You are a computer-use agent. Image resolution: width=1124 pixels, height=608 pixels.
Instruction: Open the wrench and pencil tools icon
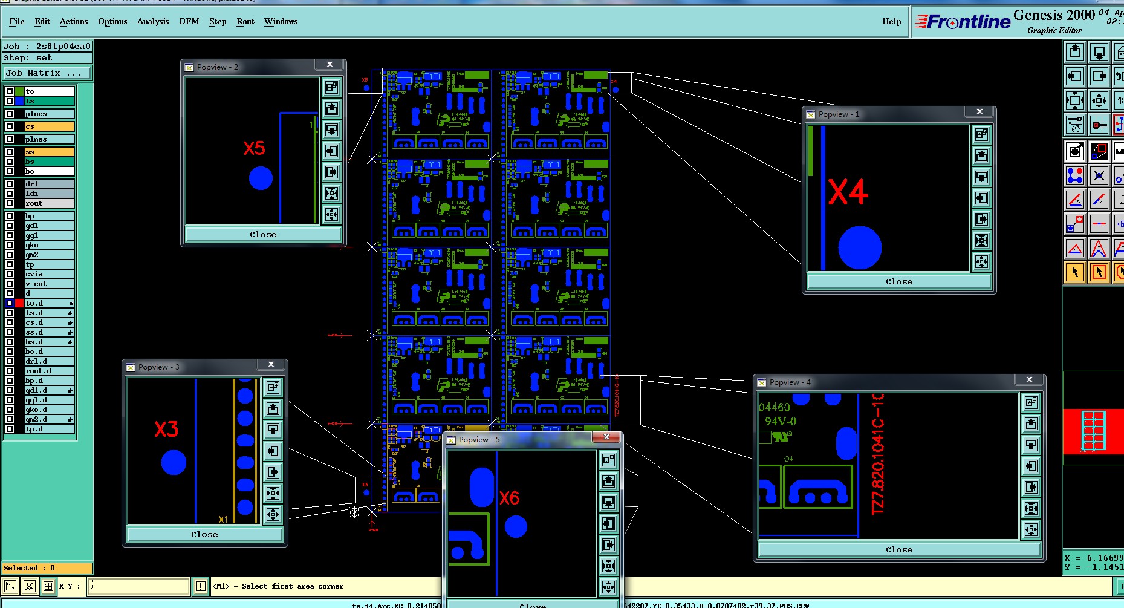click(1075, 125)
